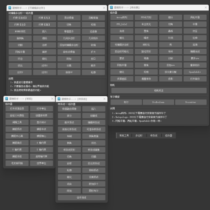210x210 pixels.
Task: Click the ProBoolean button
Action: tap(158, 102)
